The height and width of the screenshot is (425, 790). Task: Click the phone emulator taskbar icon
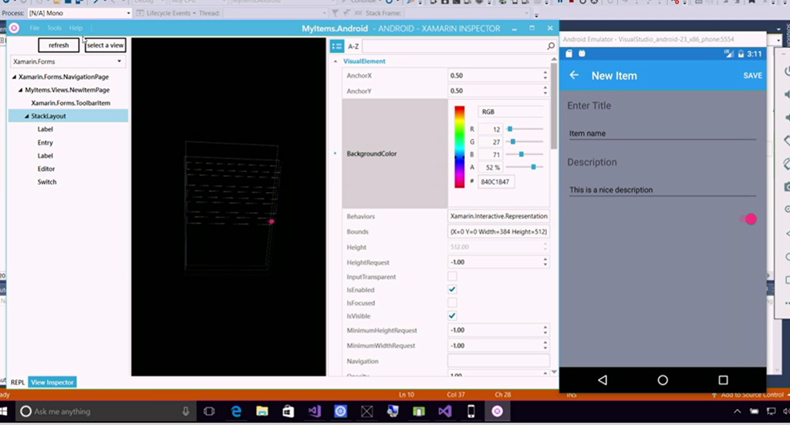point(471,412)
